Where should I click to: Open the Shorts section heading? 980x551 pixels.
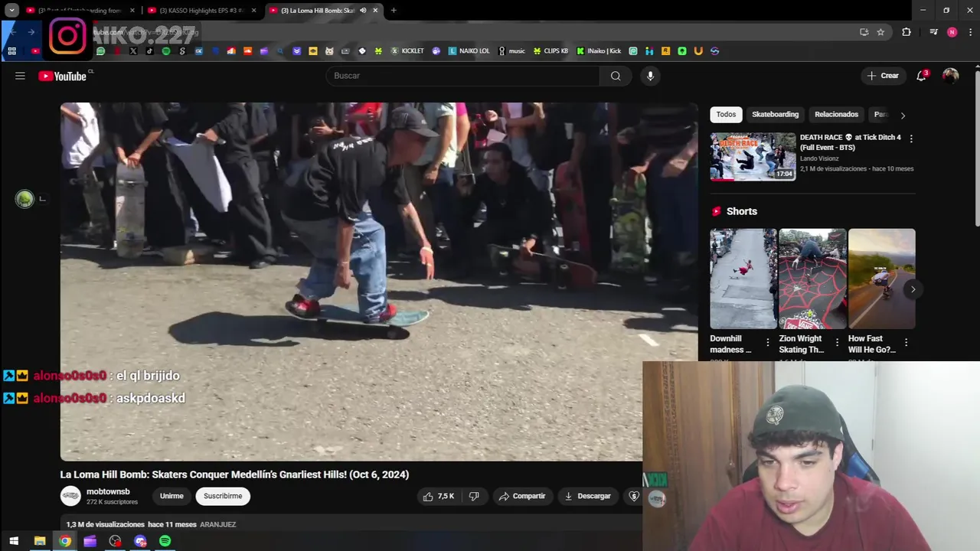(x=741, y=211)
